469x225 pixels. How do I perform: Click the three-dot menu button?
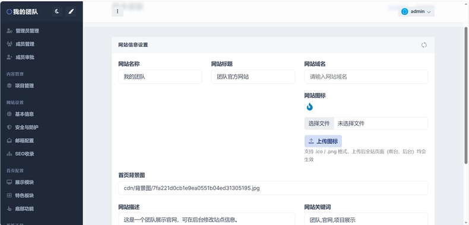tap(118, 11)
